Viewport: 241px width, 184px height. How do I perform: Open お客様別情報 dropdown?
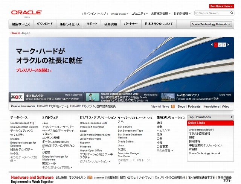tap(161, 14)
